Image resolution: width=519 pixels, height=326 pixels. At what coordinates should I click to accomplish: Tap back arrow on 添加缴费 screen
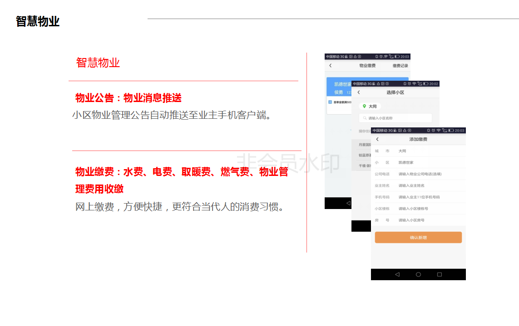coord(377,139)
